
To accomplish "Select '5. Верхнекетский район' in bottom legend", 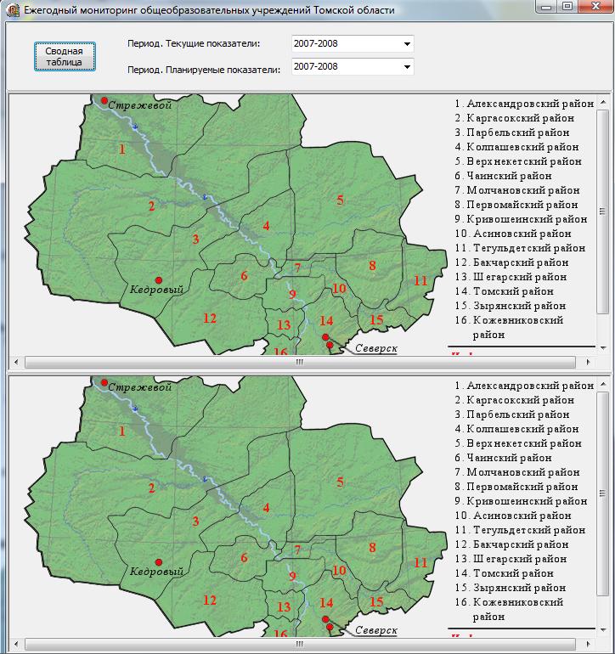I will pyautogui.click(x=518, y=443).
